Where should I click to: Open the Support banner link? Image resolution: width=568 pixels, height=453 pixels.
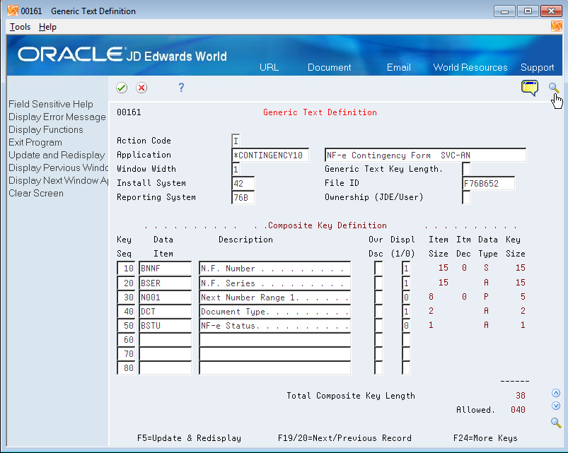(x=537, y=67)
